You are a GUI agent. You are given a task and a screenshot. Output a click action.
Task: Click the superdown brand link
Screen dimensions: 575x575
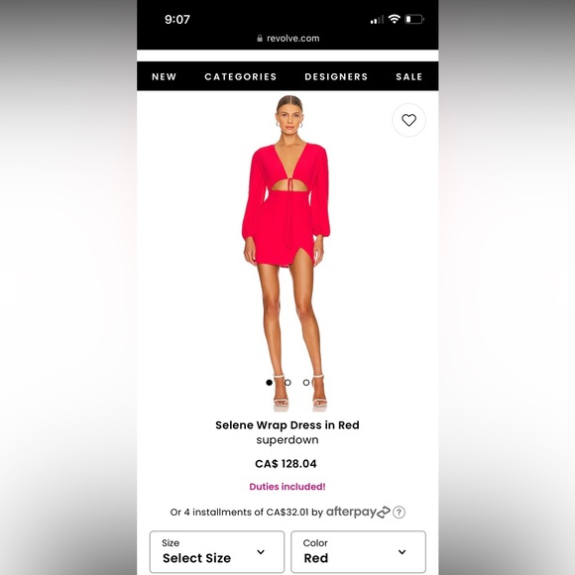point(287,440)
